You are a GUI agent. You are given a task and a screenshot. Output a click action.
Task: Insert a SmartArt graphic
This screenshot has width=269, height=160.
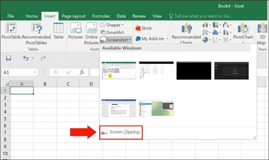112,32
